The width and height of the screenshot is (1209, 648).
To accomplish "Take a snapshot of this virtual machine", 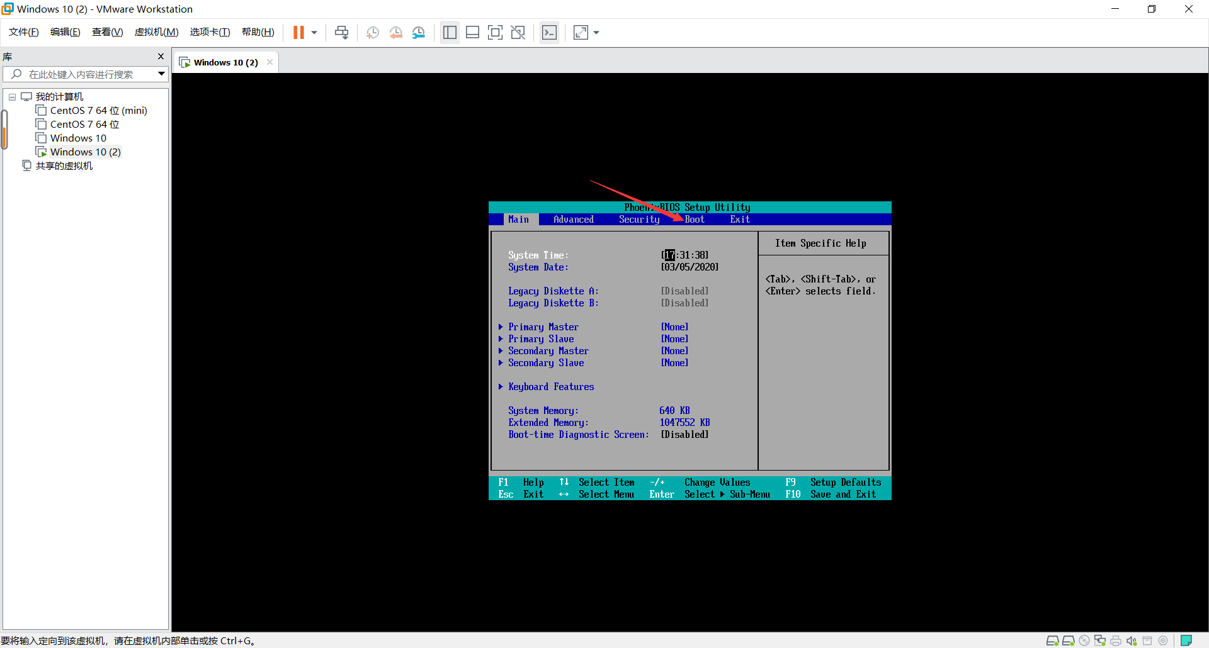I will (373, 33).
